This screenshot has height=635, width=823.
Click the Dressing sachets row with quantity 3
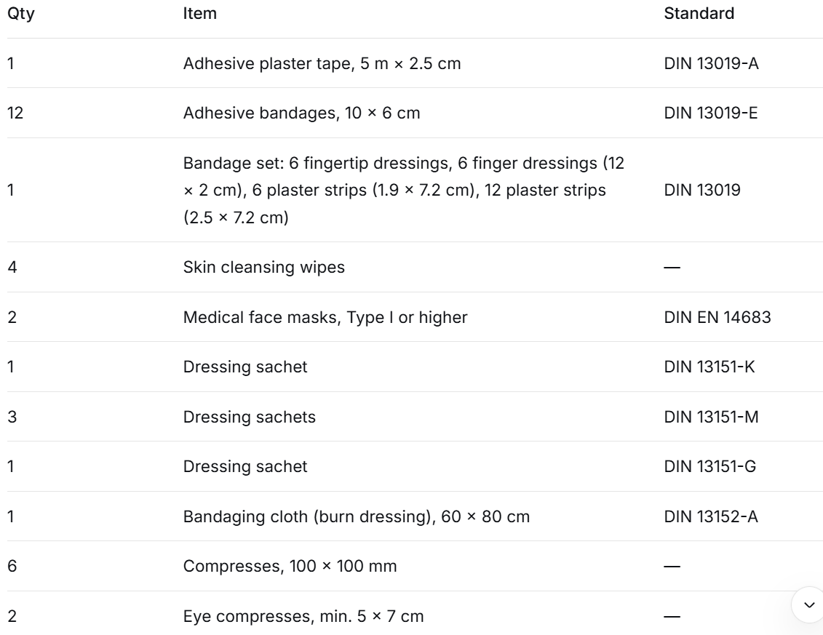415,417
